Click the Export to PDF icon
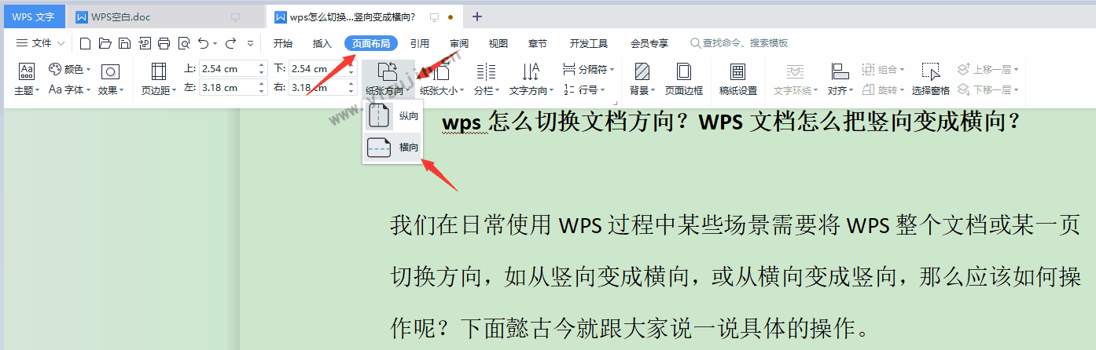Viewport: 1096px width, 350px height. (145, 43)
